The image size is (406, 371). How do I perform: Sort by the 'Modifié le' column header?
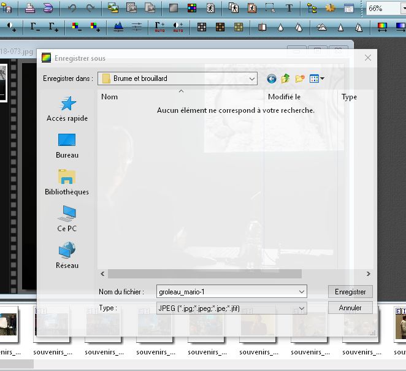[x=301, y=97]
